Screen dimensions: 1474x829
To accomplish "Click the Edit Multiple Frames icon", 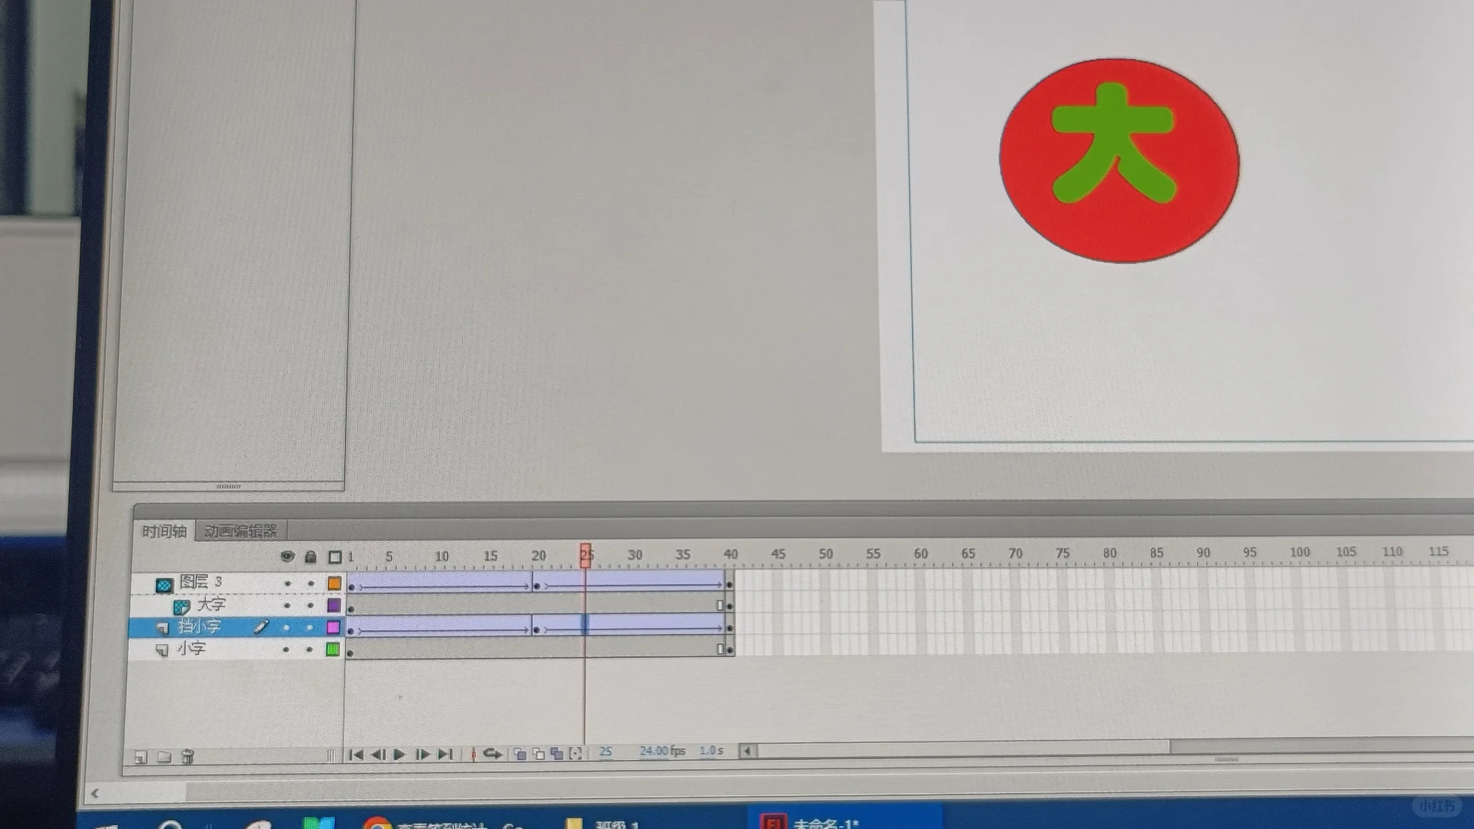I will point(557,755).
